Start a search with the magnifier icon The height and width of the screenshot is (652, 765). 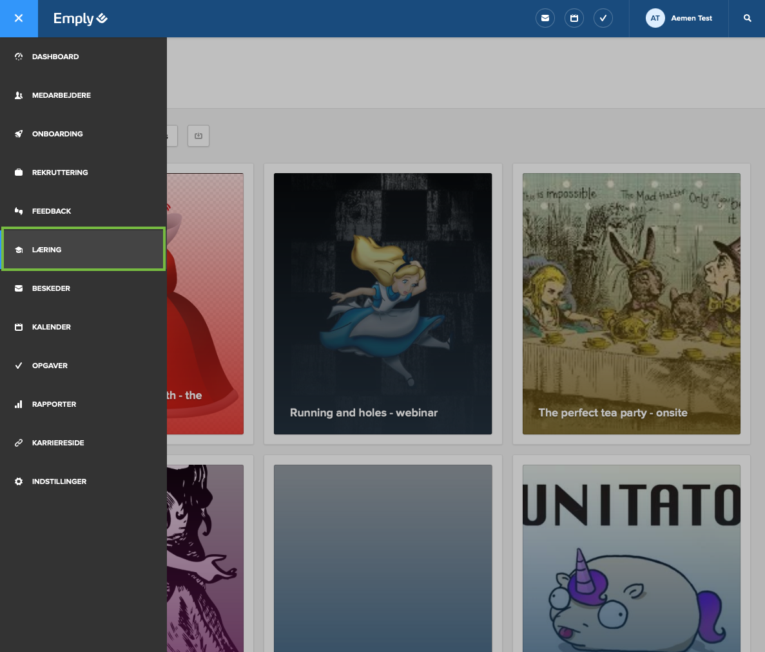click(747, 18)
